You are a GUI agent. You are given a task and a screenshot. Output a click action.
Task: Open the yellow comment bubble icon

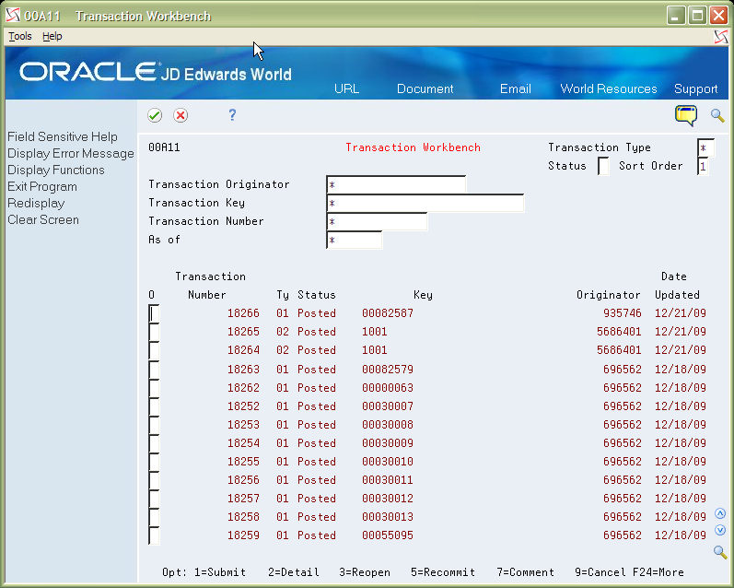click(686, 115)
